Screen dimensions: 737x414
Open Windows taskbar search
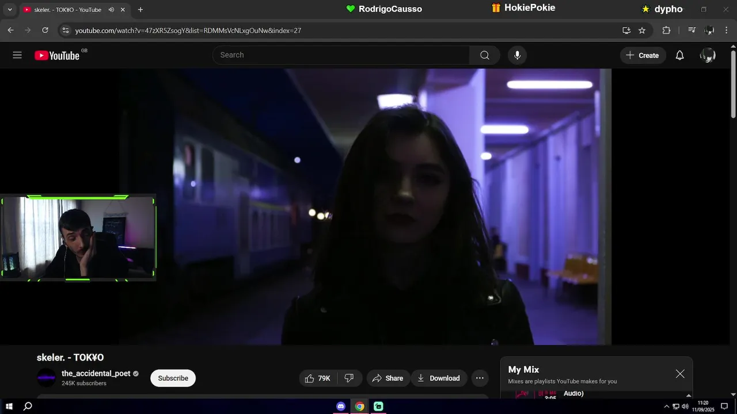point(28,407)
